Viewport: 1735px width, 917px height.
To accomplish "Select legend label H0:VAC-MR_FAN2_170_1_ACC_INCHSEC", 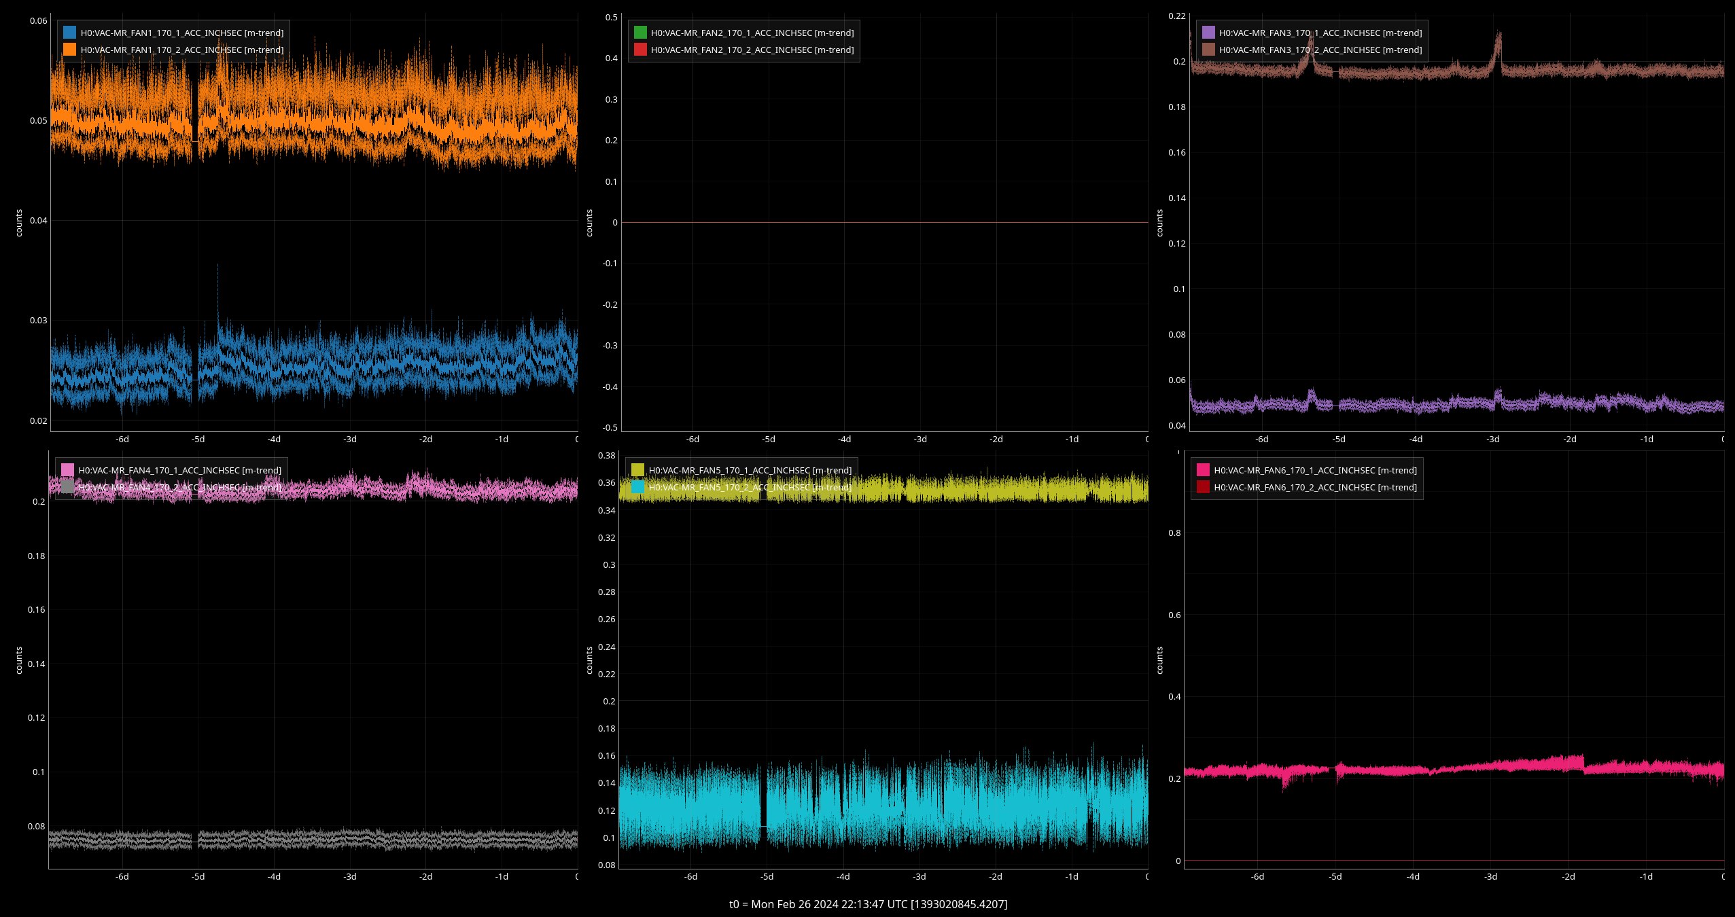I will pos(752,33).
